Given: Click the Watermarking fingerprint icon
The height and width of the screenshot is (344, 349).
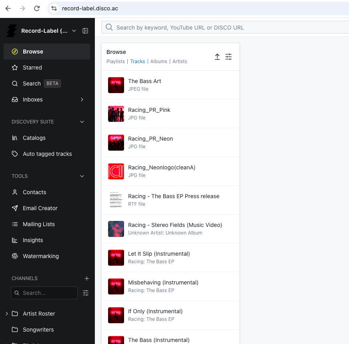Looking at the screenshot, I should coord(15,256).
